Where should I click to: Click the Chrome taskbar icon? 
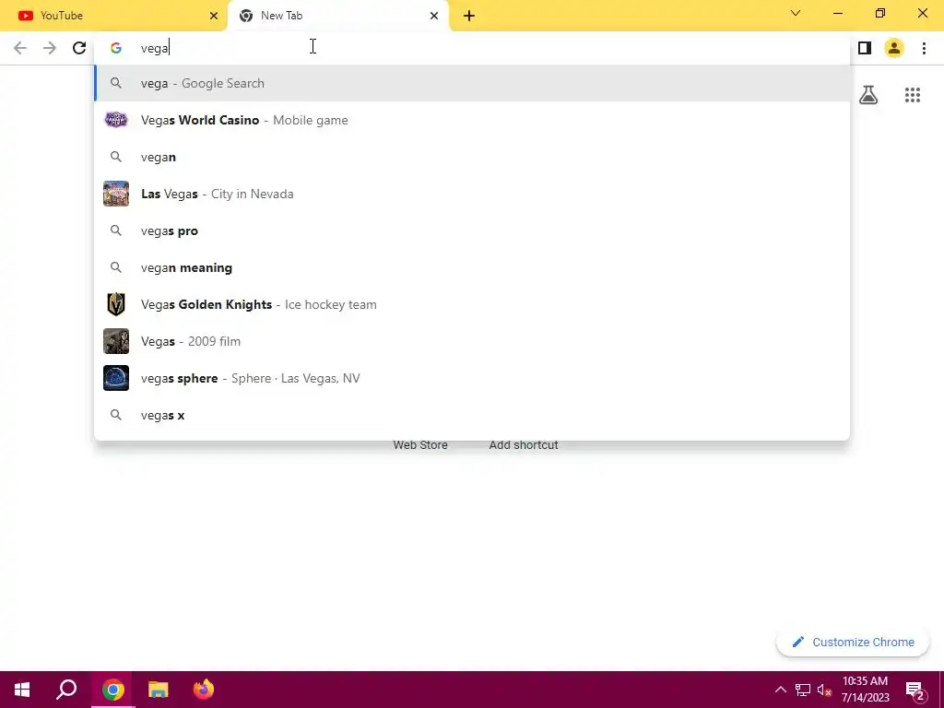(x=112, y=690)
